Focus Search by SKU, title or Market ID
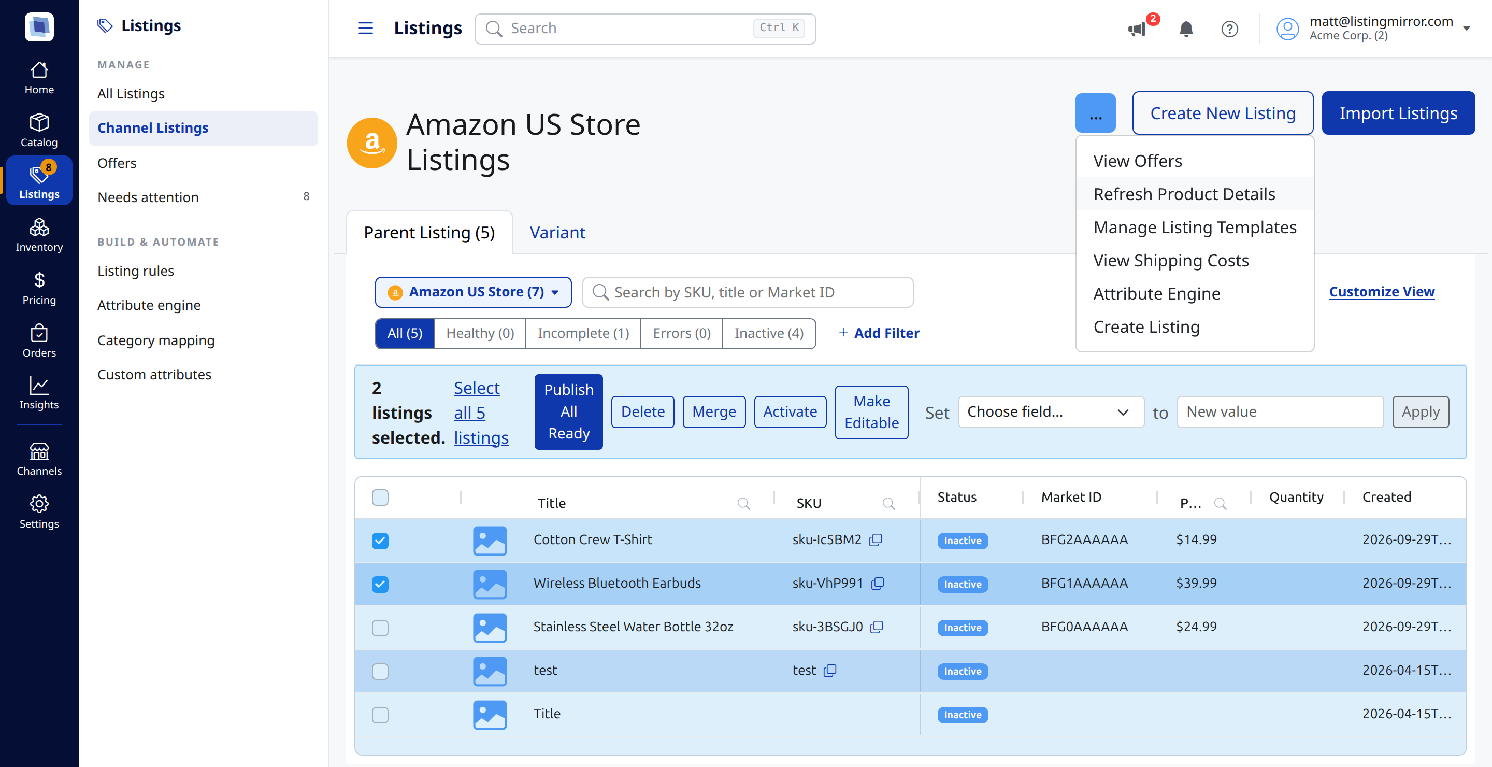Viewport: 1492px width, 767px height. (x=747, y=292)
